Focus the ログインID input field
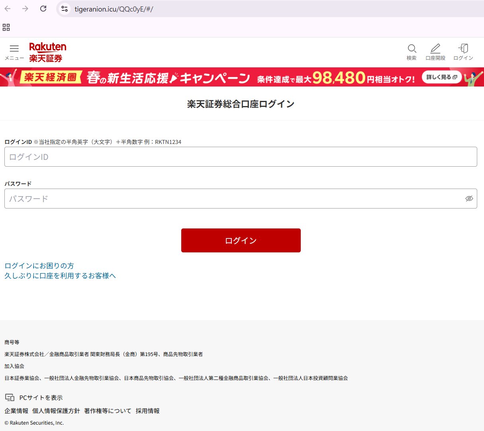Image resolution: width=484 pixels, height=431 pixels. point(241,157)
